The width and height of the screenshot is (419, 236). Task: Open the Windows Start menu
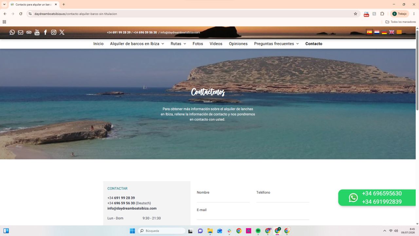[132, 231]
